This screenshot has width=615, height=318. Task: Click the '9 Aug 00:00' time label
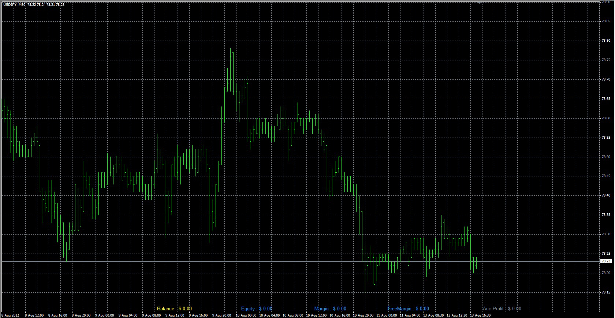click(104, 315)
